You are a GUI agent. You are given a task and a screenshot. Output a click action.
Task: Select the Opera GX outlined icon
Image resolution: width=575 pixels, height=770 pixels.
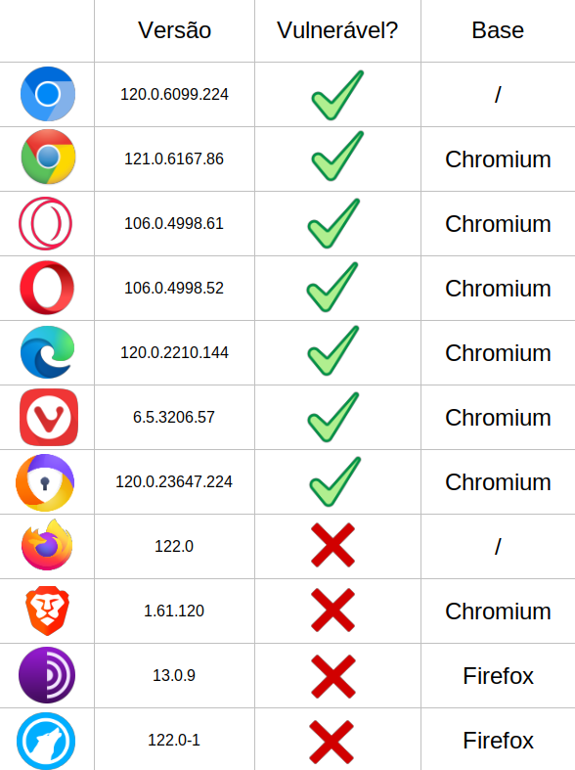[46, 223]
